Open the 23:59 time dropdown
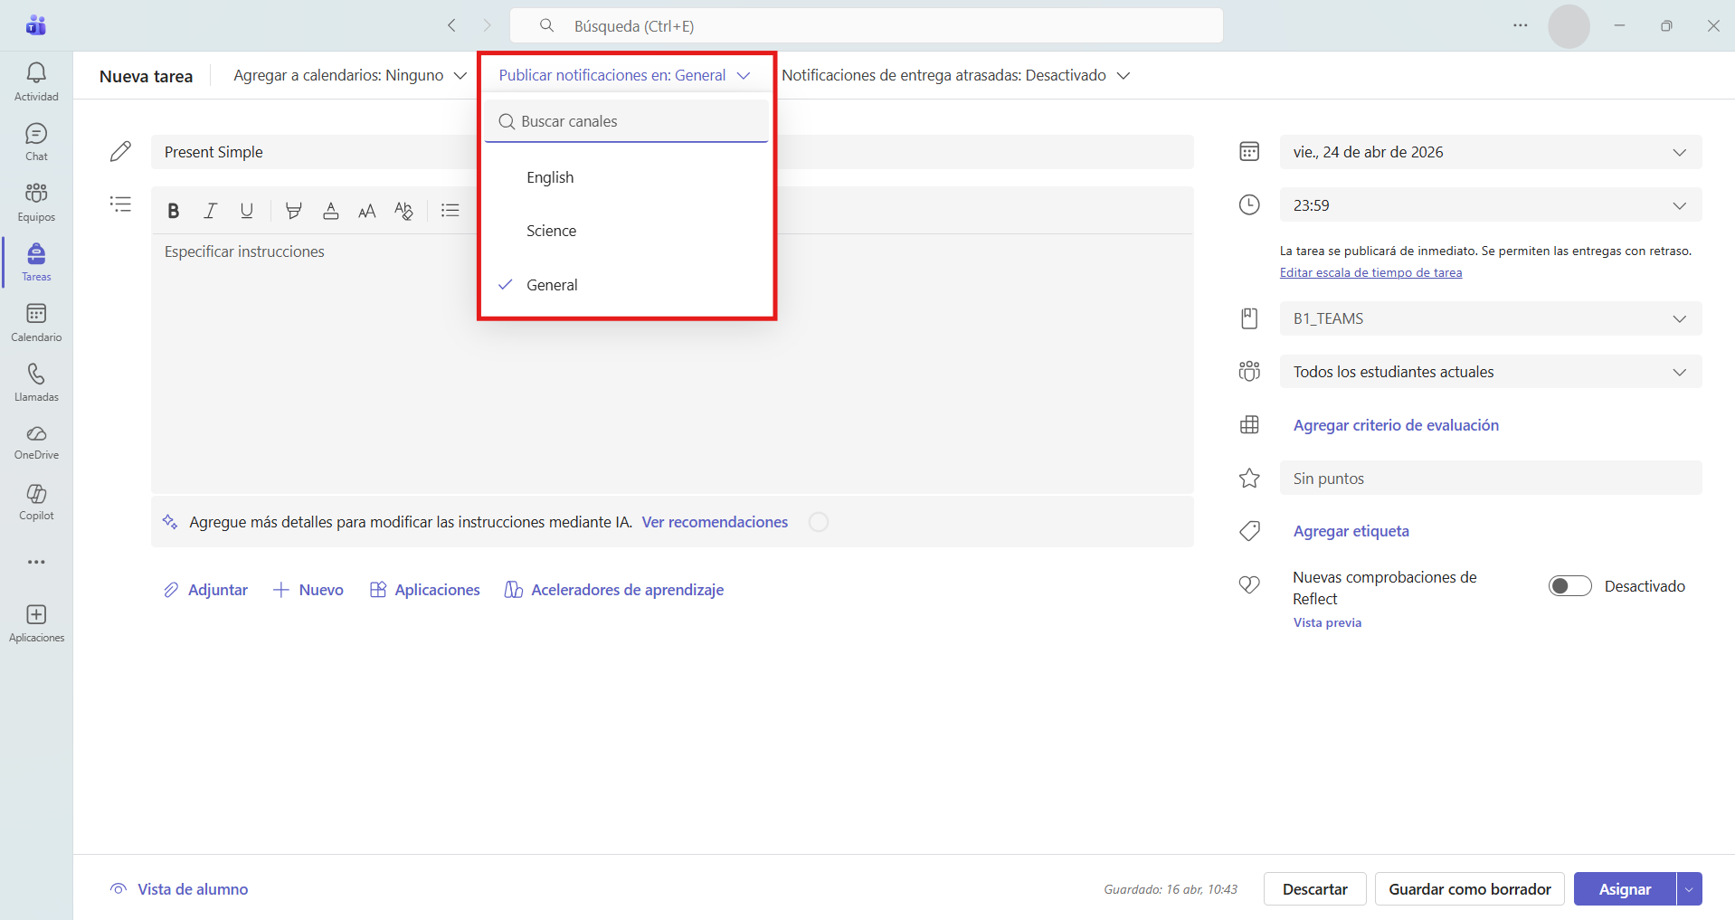 tap(1491, 205)
